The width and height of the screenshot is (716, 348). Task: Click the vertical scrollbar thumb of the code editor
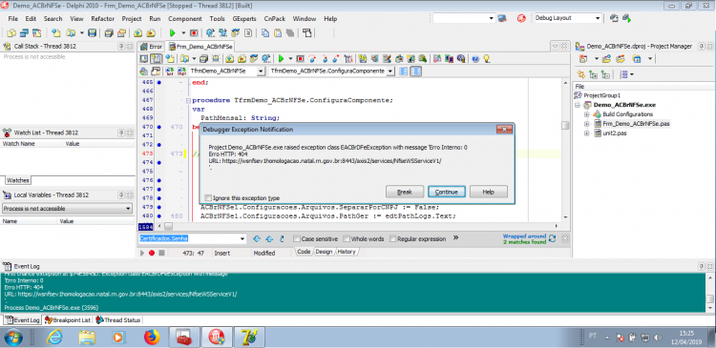(565, 126)
